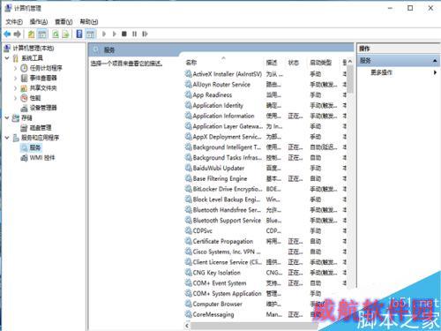The height and width of the screenshot is (331, 441).
Task: Collapse the 服务 section in Actions pane
Action: [x=435, y=61]
